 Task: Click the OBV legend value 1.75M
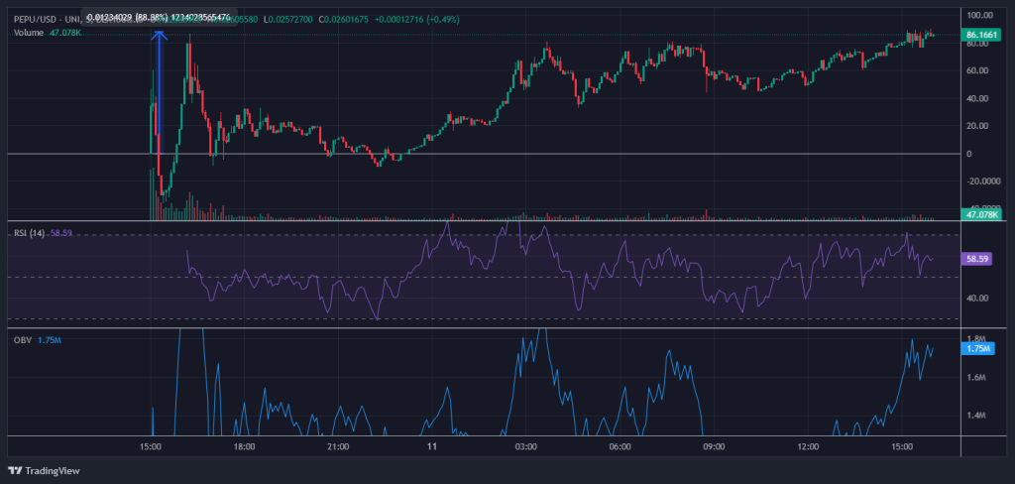click(x=50, y=340)
